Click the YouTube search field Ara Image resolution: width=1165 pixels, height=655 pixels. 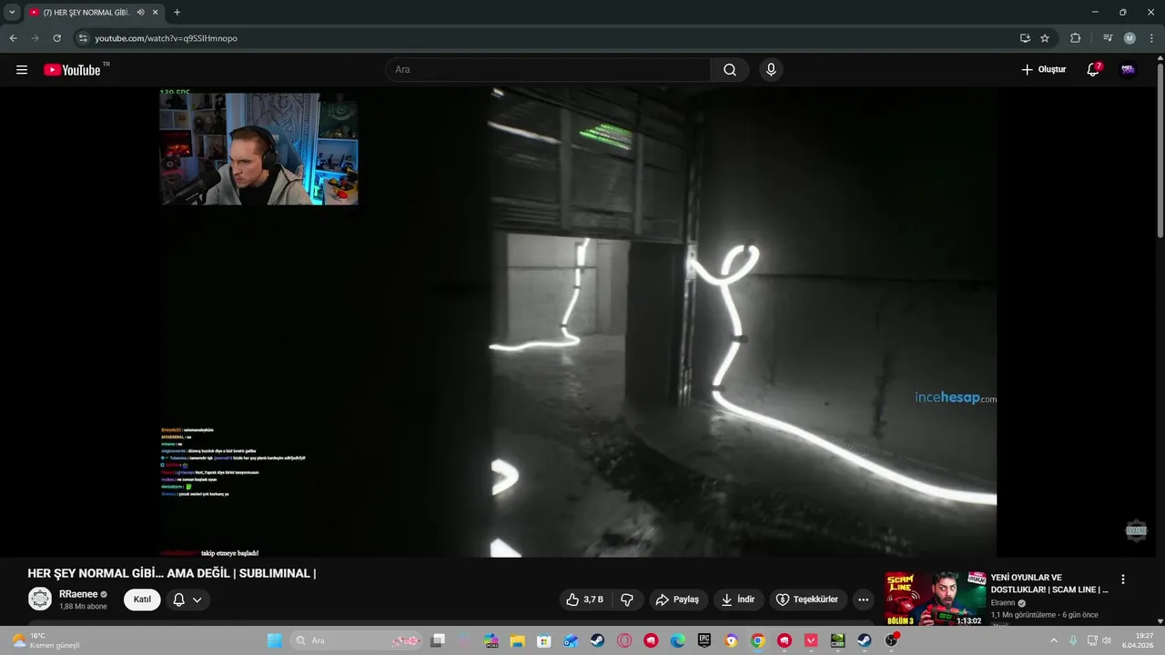pyautogui.click(x=549, y=70)
